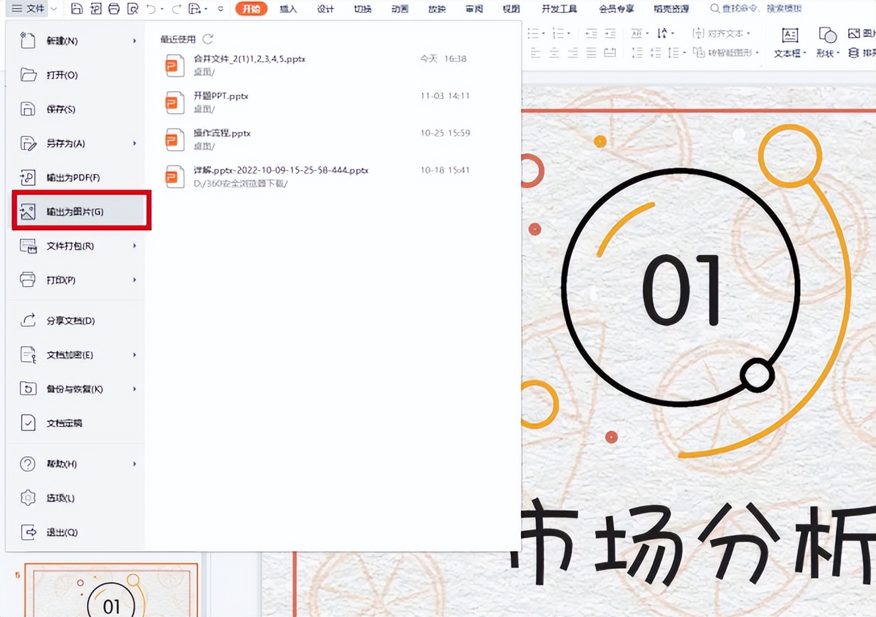Switch to the 视图 ribbon tab
The image size is (876, 617).
point(511,9)
